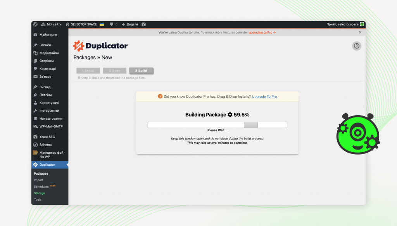Select Schedules in the Duplicator submenu
The height and width of the screenshot is (226, 397).
(x=41, y=187)
